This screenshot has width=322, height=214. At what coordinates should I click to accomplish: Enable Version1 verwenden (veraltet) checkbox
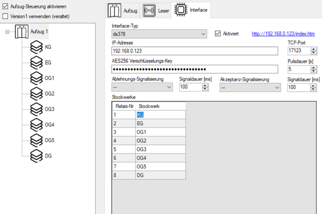tap(6, 16)
